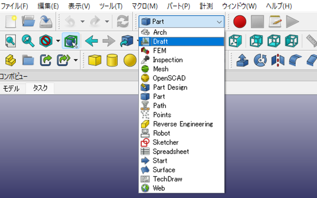Fit selection with magnifier arrow icon
Screen dimensions: 317x198
click(x=28, y=41)
